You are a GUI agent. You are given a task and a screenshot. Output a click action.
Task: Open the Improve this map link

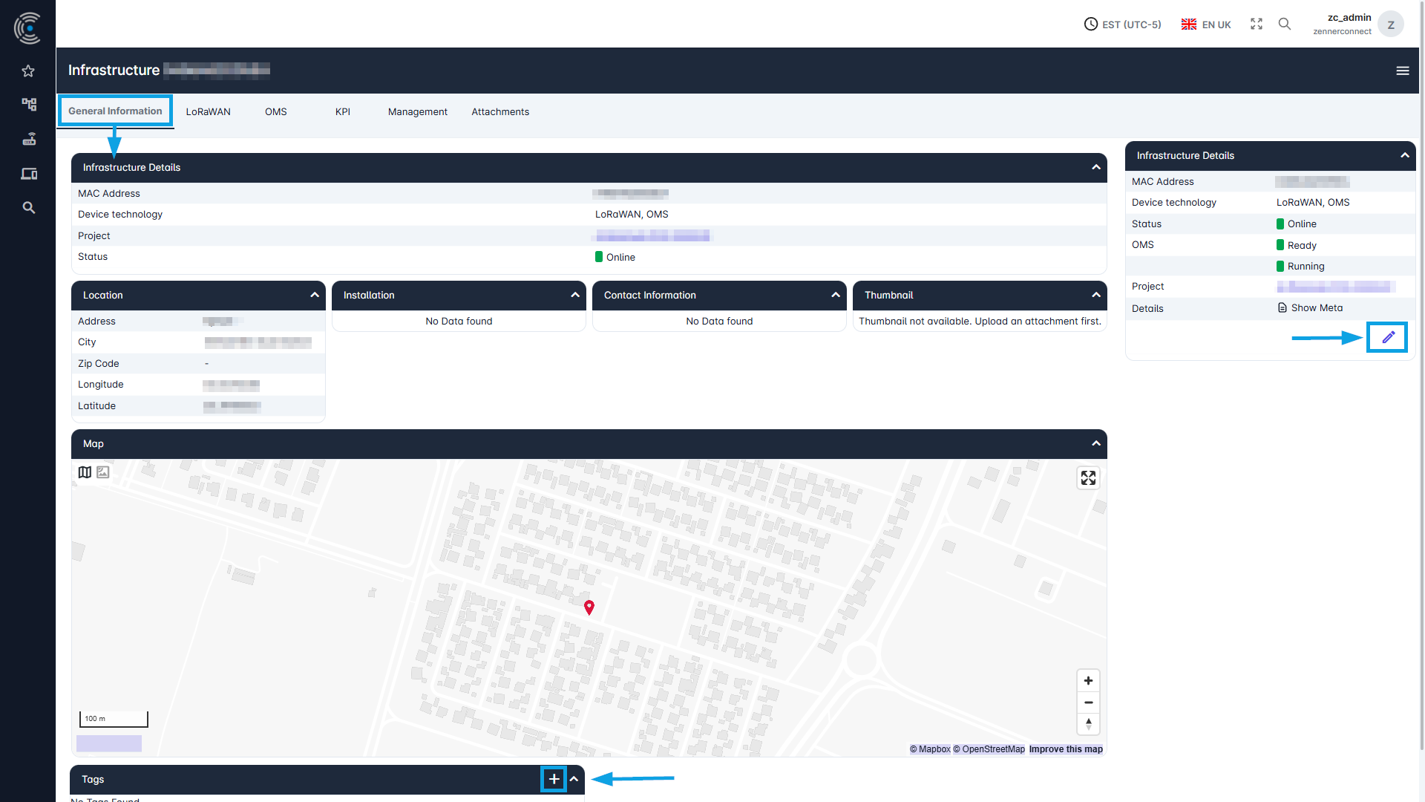click(x=1066, y=749)
